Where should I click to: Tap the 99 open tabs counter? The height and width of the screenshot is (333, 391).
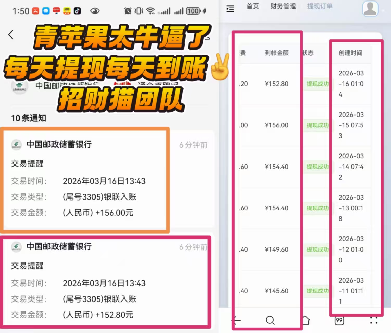pos(339,321)
